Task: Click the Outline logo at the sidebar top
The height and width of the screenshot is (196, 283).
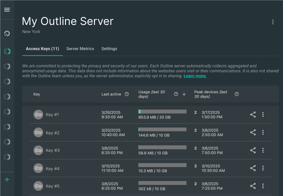Action: coord(7,33)
